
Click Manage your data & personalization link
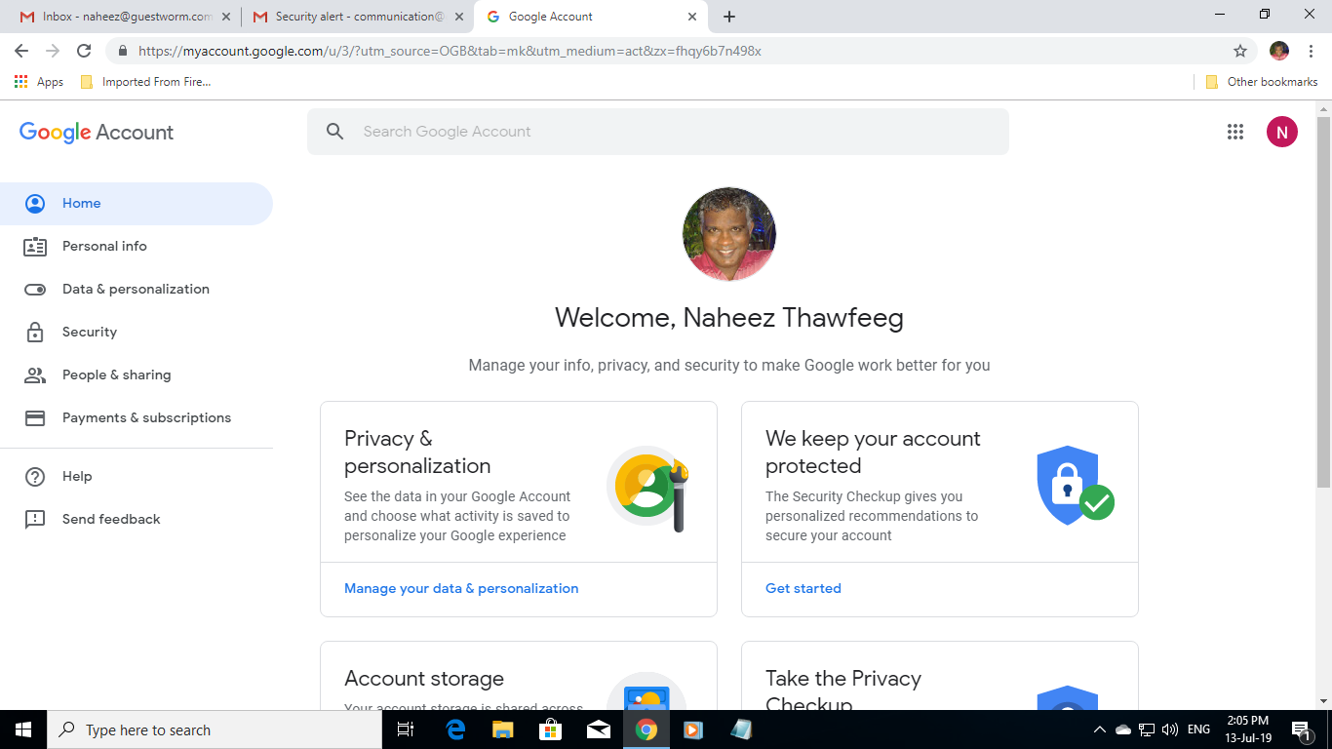tap(461, 589)
